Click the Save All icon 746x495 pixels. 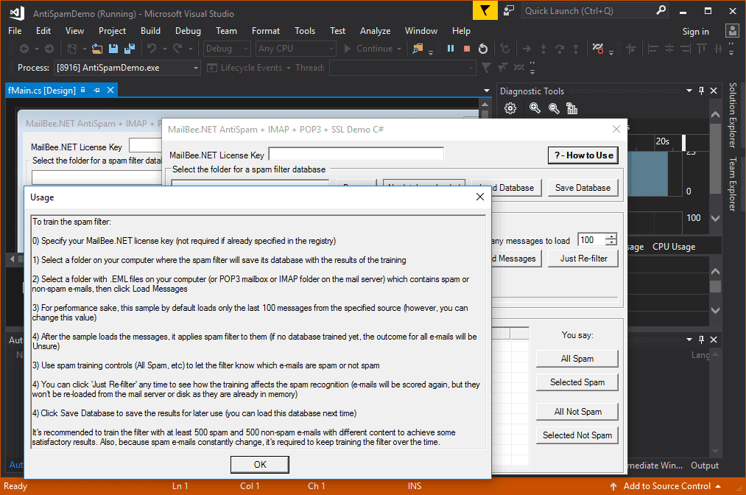click(x=129, y=49)
